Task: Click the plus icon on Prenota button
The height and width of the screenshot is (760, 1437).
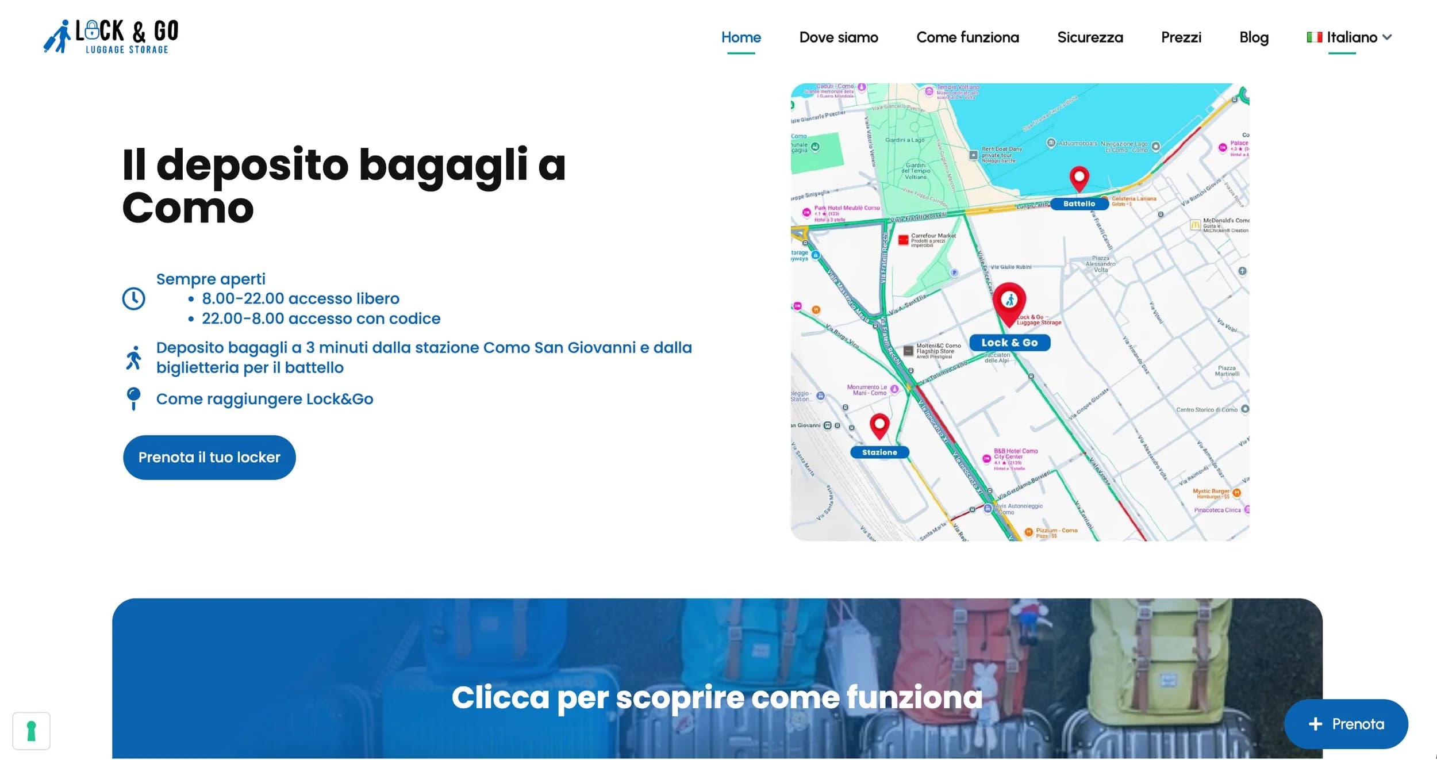Action: [x=1315, y=724]
